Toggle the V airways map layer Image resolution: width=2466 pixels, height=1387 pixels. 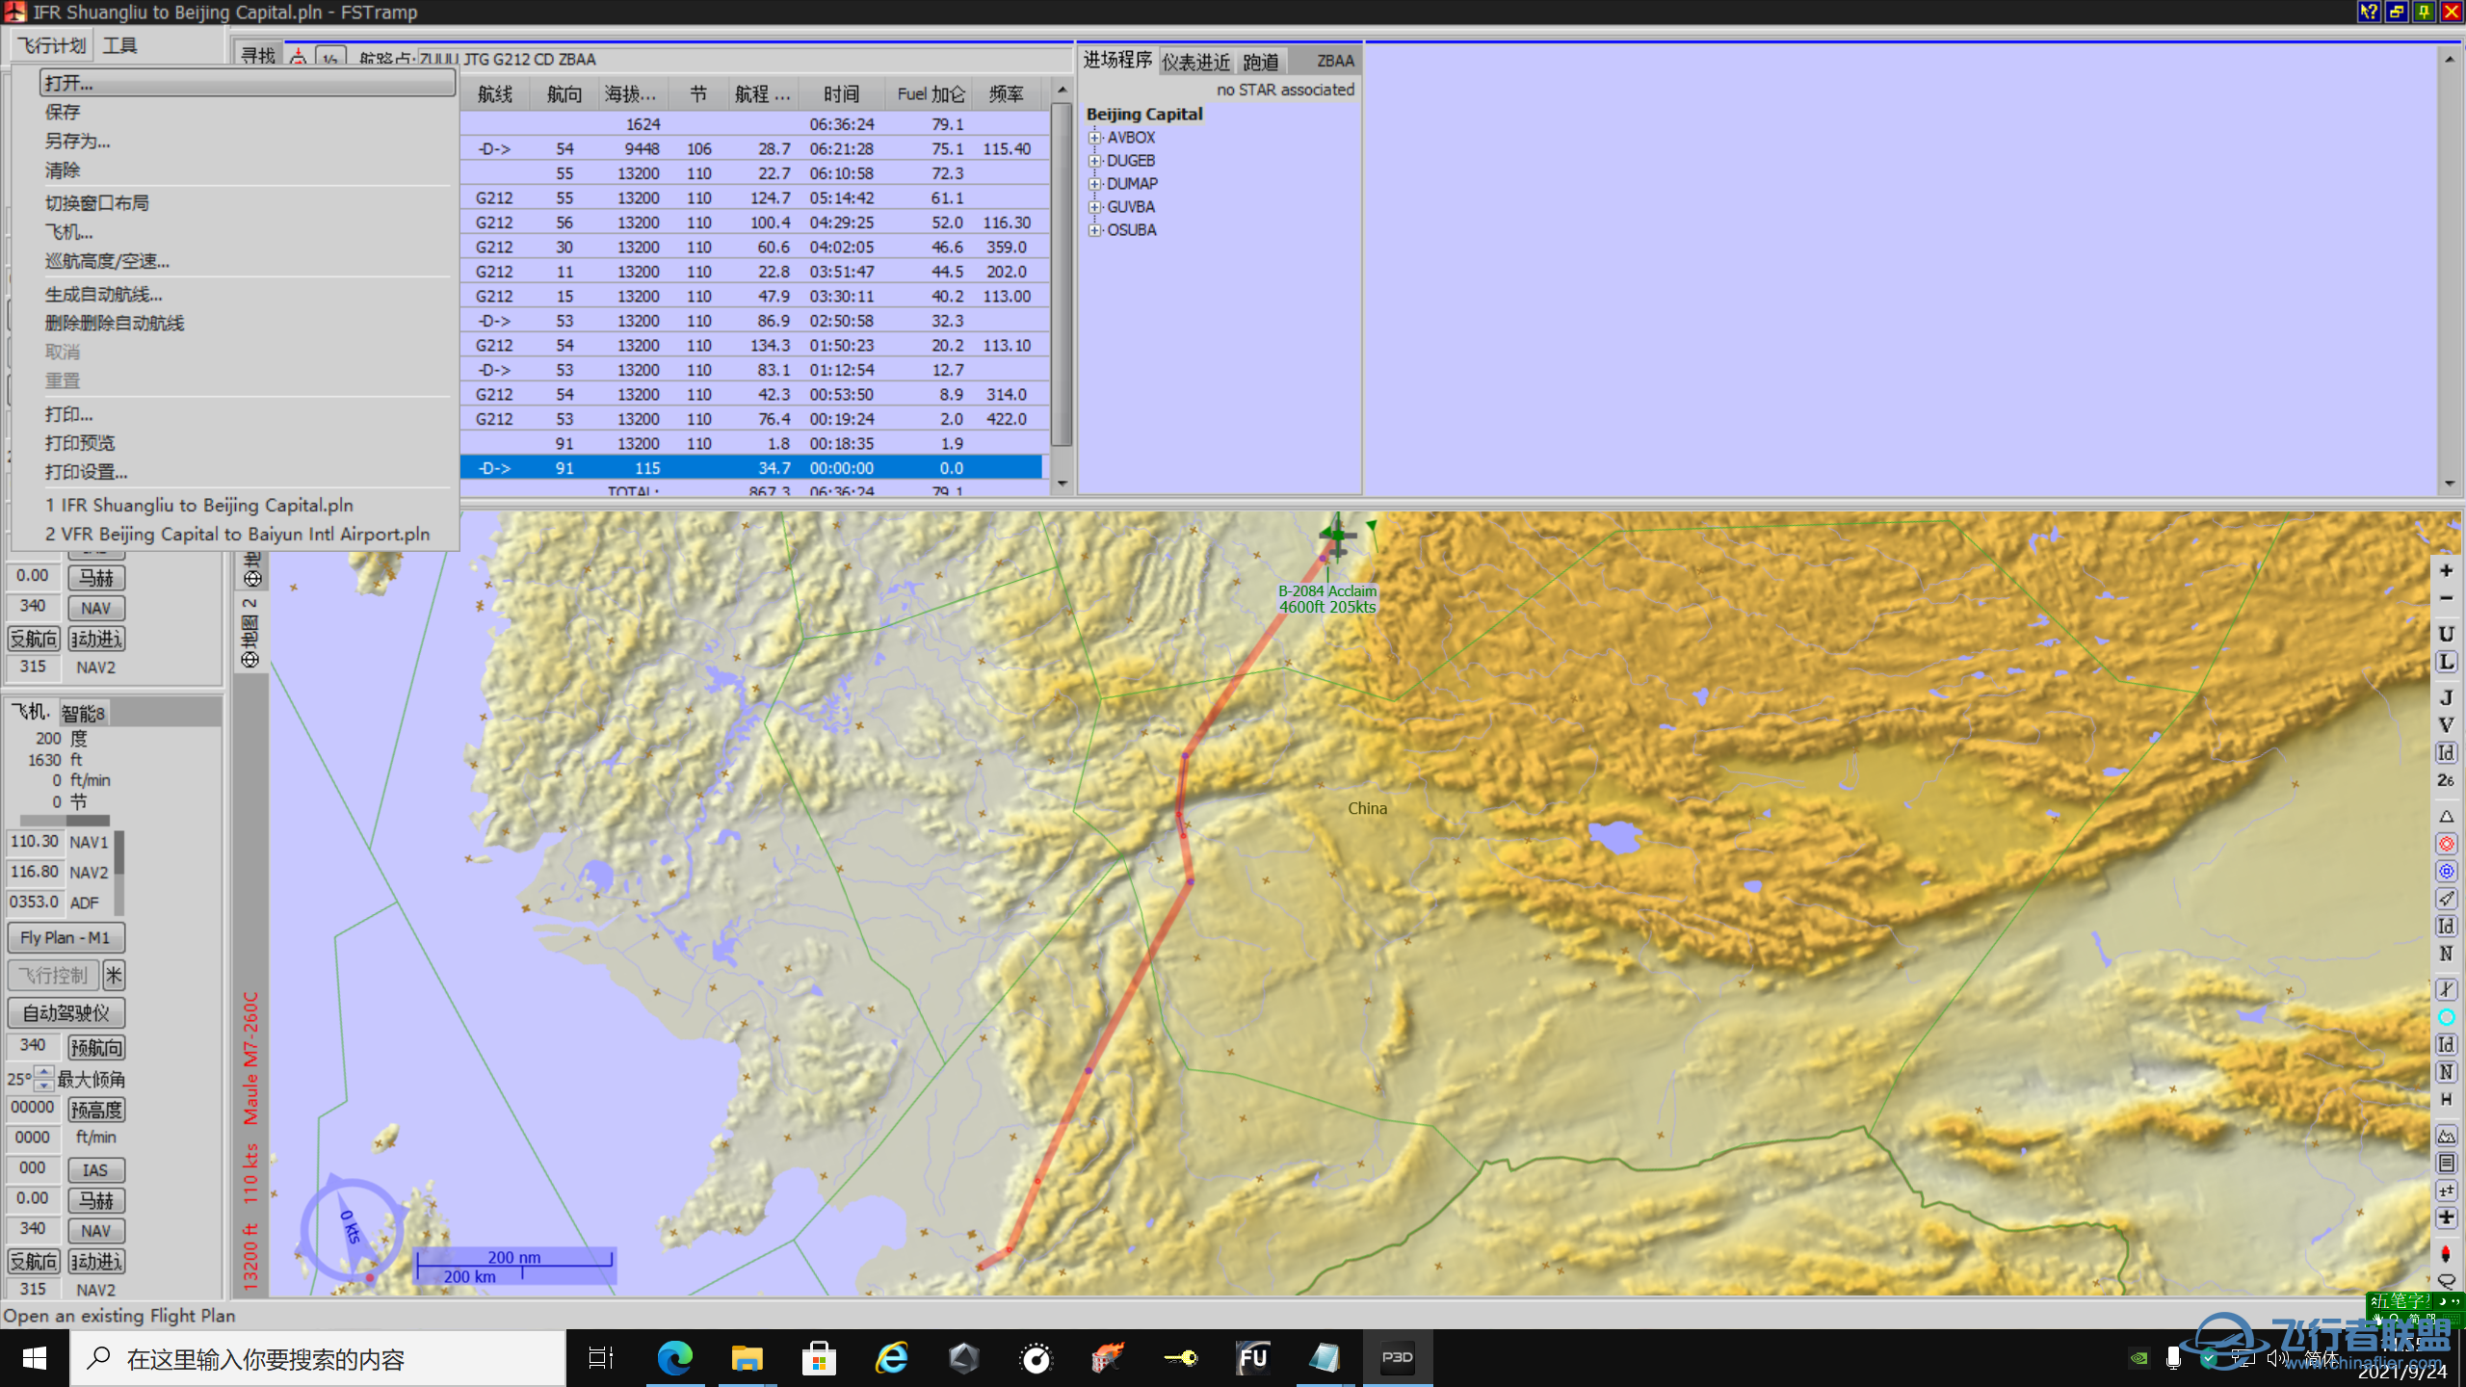coord(2446,725)
